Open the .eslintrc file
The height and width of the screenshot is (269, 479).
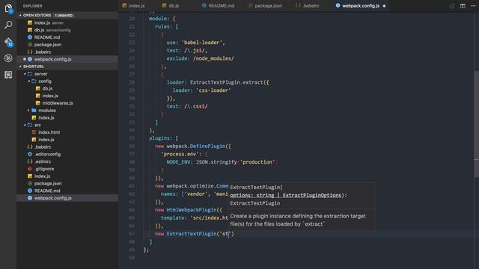67,161
